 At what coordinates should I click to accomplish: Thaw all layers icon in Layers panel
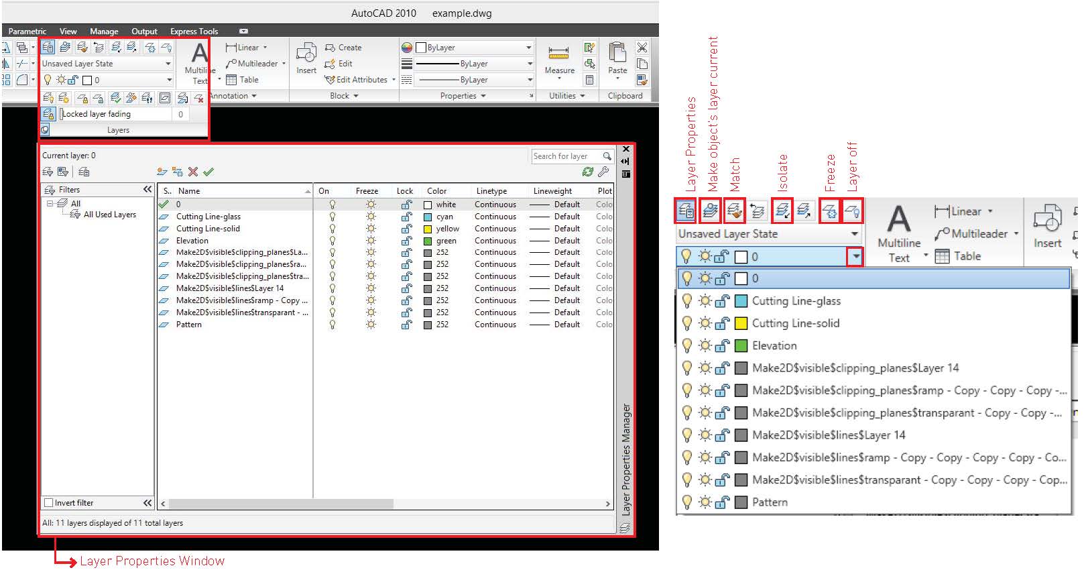[64, 98]
